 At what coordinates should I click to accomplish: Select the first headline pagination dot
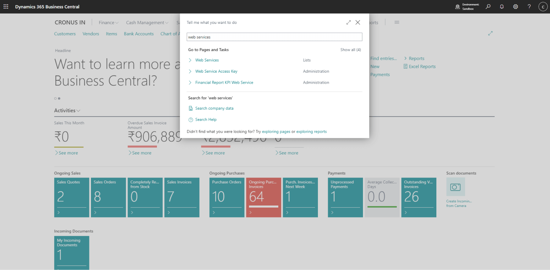(55, 98)
